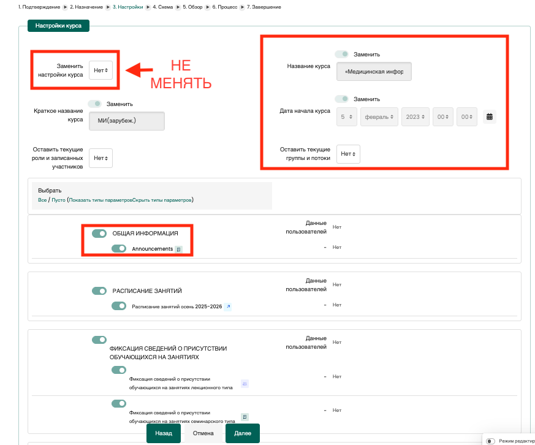
Task: Open the start date month dropdown
Action: pos(379,116)
